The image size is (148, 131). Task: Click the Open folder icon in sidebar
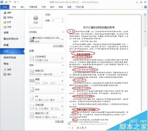[x=5, y=22]
